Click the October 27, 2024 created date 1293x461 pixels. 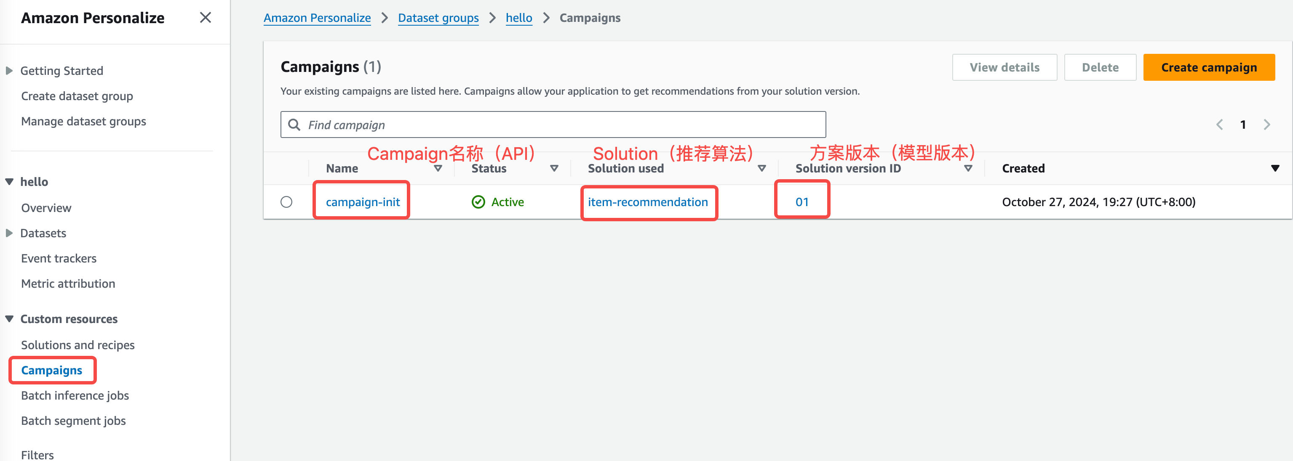tap(1098, 202)
